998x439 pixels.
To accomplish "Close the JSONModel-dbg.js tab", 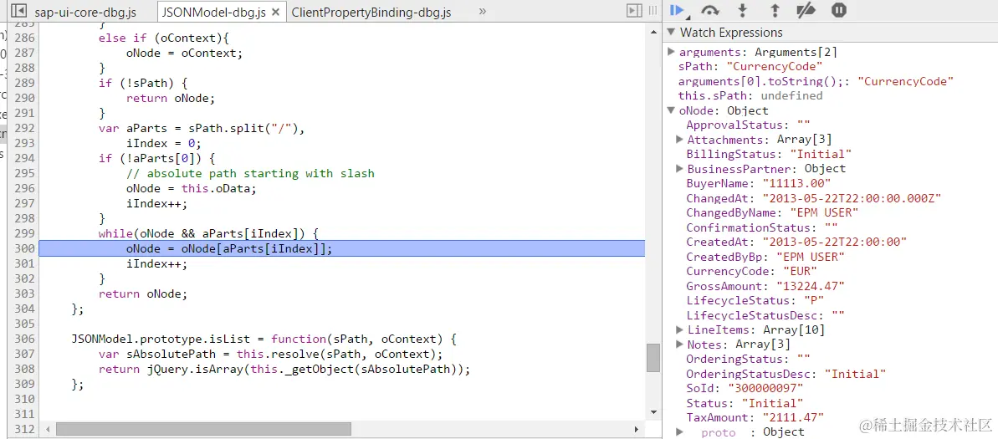I will point(275,12).
